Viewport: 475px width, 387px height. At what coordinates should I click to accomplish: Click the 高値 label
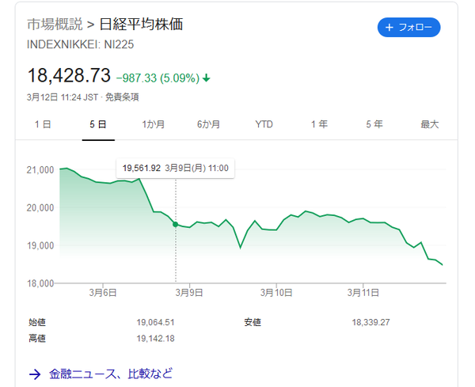click(x=37, y=338)
